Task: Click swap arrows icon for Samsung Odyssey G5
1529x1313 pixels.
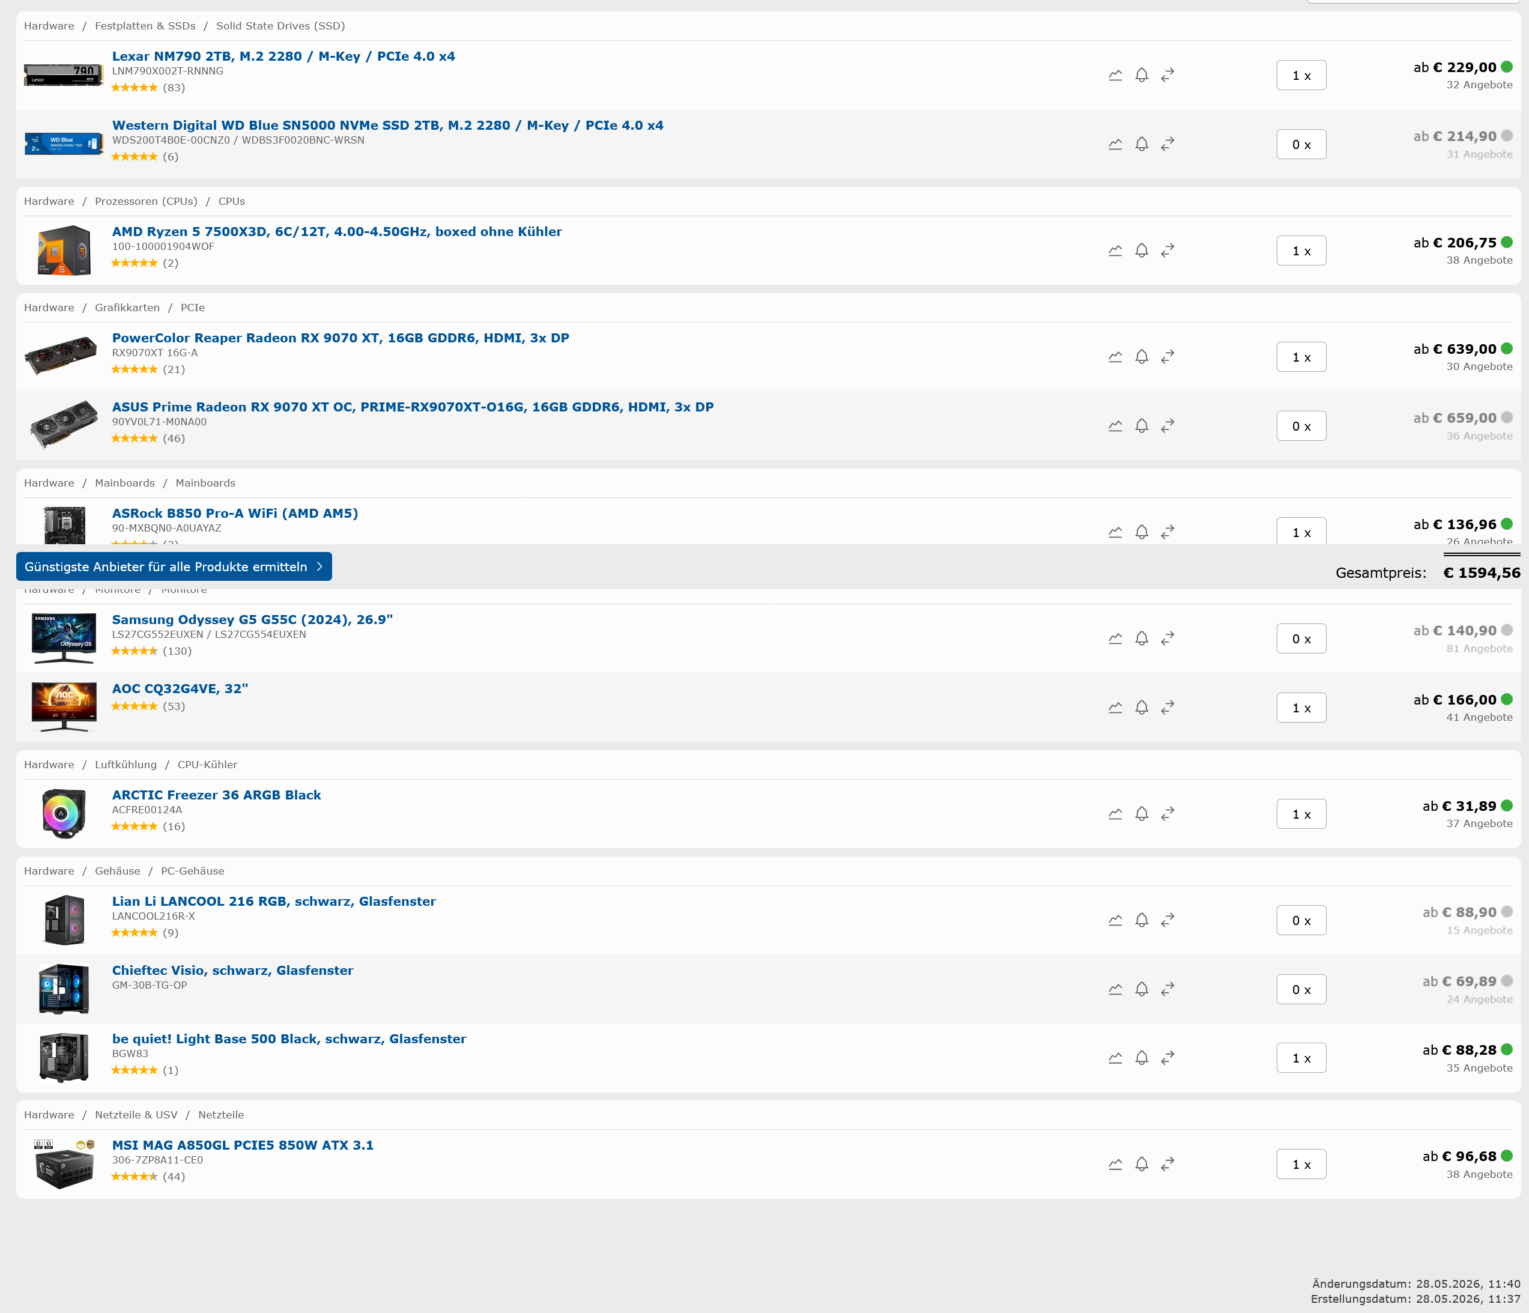Action: [1167, 638]
